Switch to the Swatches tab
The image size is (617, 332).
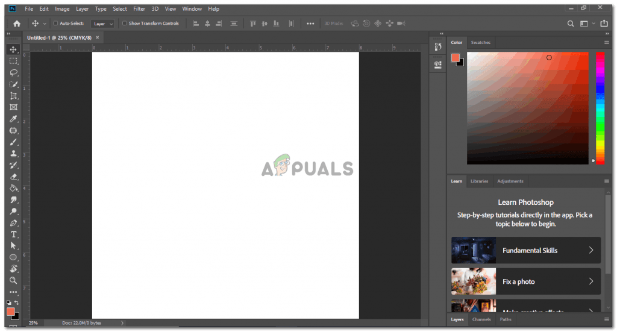coord(480,43)
